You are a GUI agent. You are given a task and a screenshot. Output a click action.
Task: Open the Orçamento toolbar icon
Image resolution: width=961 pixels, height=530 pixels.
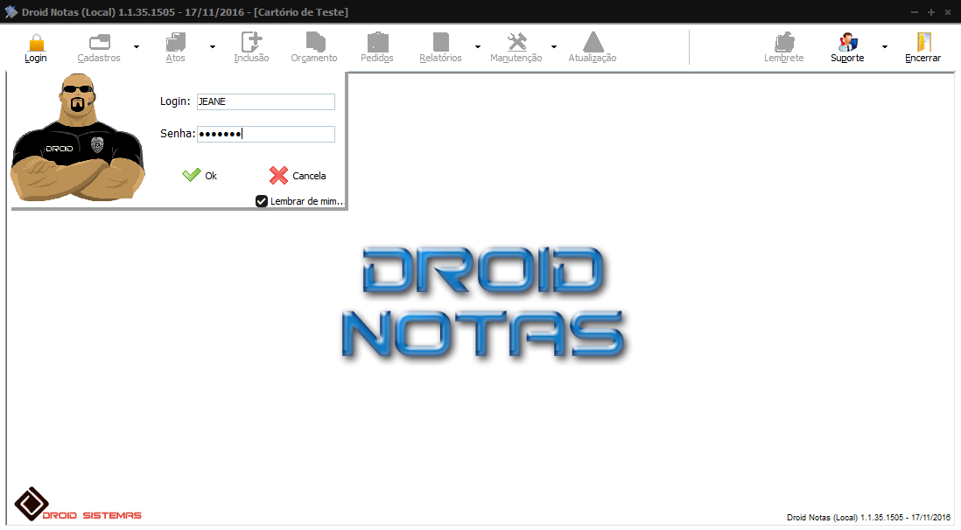pyautogui.click(x=315, y=42)
